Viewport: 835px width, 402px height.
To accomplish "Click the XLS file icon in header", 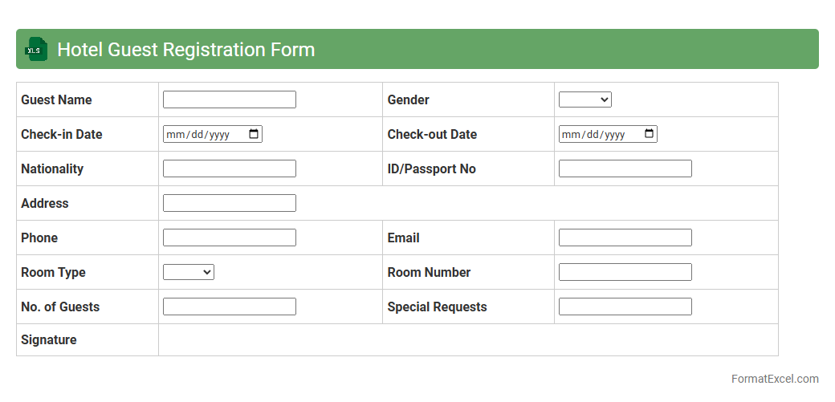I will pyautogui.click(x=36, y=50).
